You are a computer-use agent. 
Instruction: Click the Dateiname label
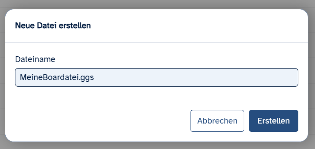coord(35,59)
